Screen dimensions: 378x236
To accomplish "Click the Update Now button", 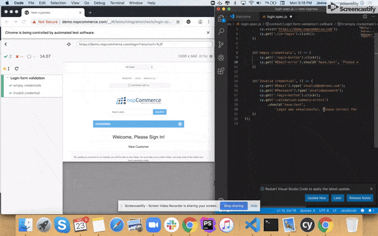I will pyautogui.click(x=317, y=198).
